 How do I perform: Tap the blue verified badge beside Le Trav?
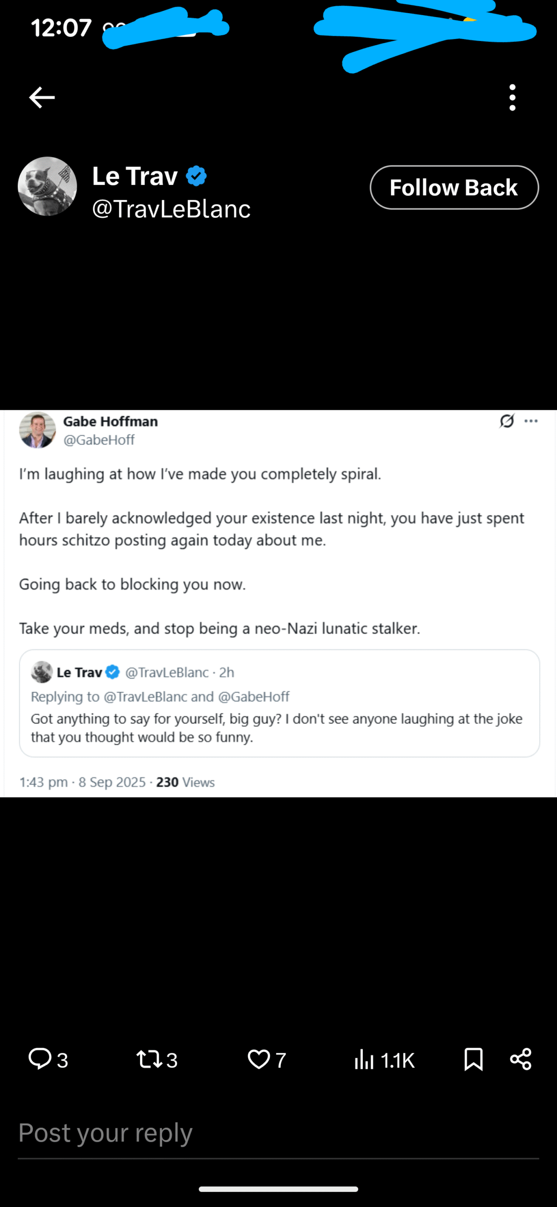196,176
